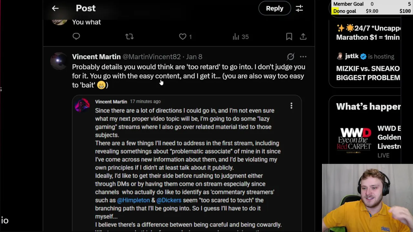Open the @Himpleton mention link
The height and width of the screenshot is (232, 413).
point(133,200)
